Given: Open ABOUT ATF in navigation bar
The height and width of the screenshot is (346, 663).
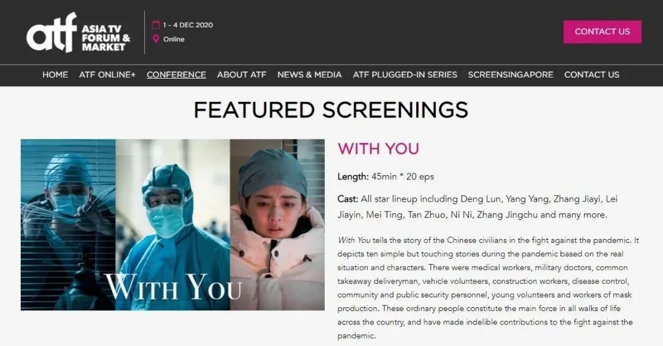Looking at the screenshot, I should [x=242, y=75].
